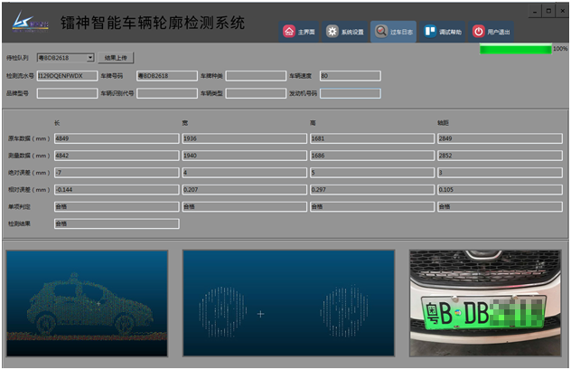
Task: Open the wheel point cloud image
Action: [x=288, y=303]
